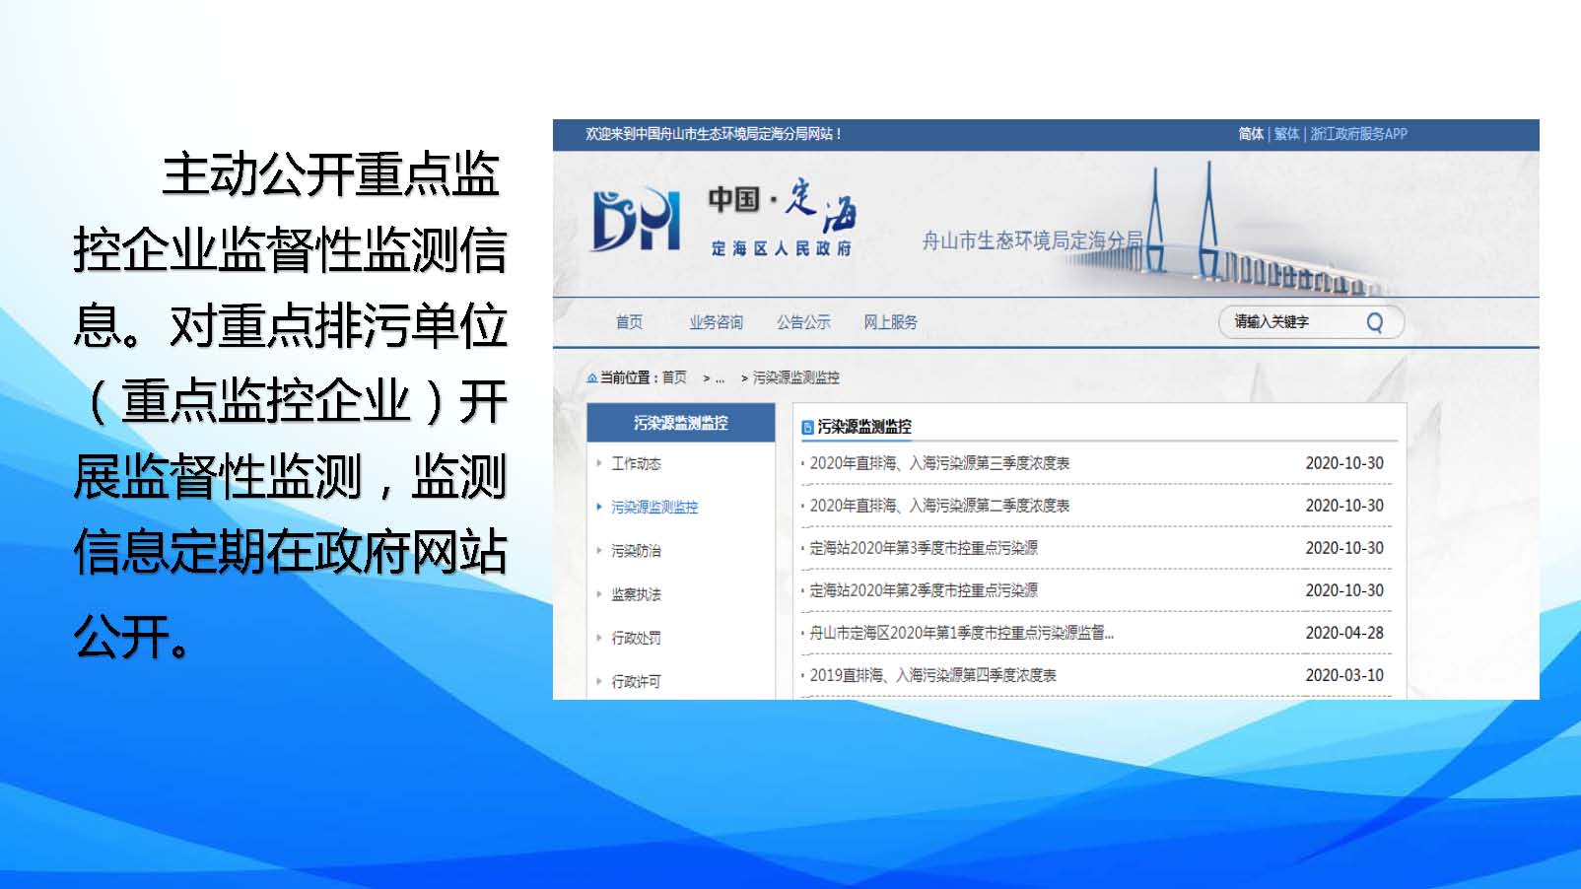Open the 业务咨询 navigation menu

point(716,322)
